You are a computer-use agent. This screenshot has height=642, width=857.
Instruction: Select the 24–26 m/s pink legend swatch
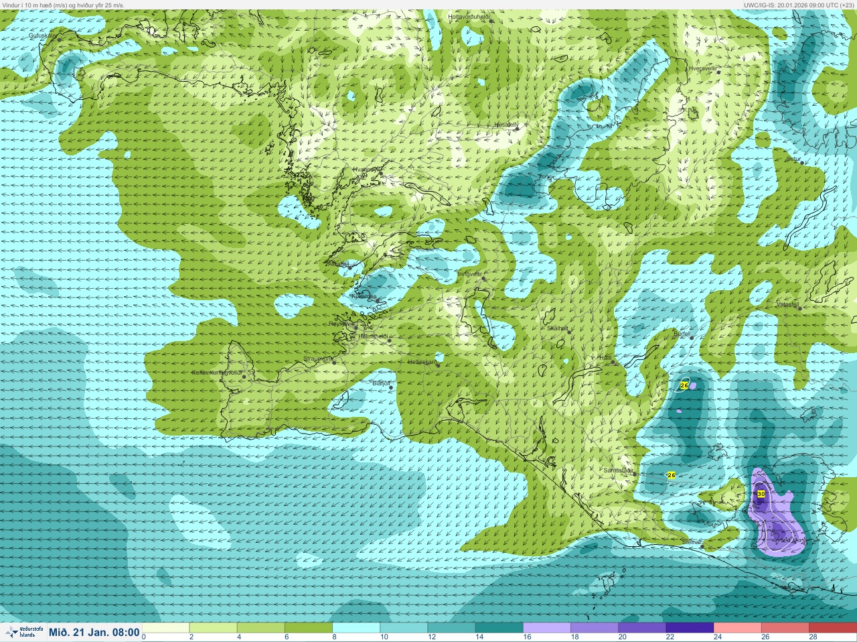coord(736,628)
